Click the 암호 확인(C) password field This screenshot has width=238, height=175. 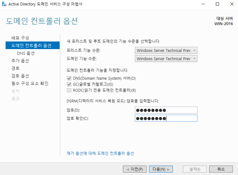[x=166, y=118]
